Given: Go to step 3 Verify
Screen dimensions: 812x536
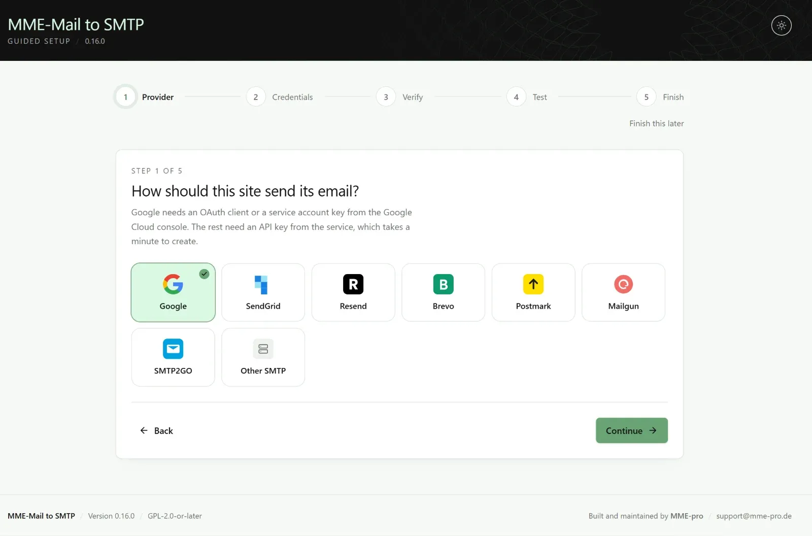Looking at the screenshot, I should tap(400, 97).
